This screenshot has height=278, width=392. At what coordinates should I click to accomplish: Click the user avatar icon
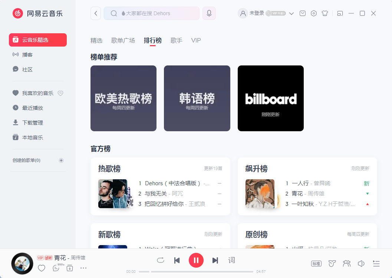(243, 13)
